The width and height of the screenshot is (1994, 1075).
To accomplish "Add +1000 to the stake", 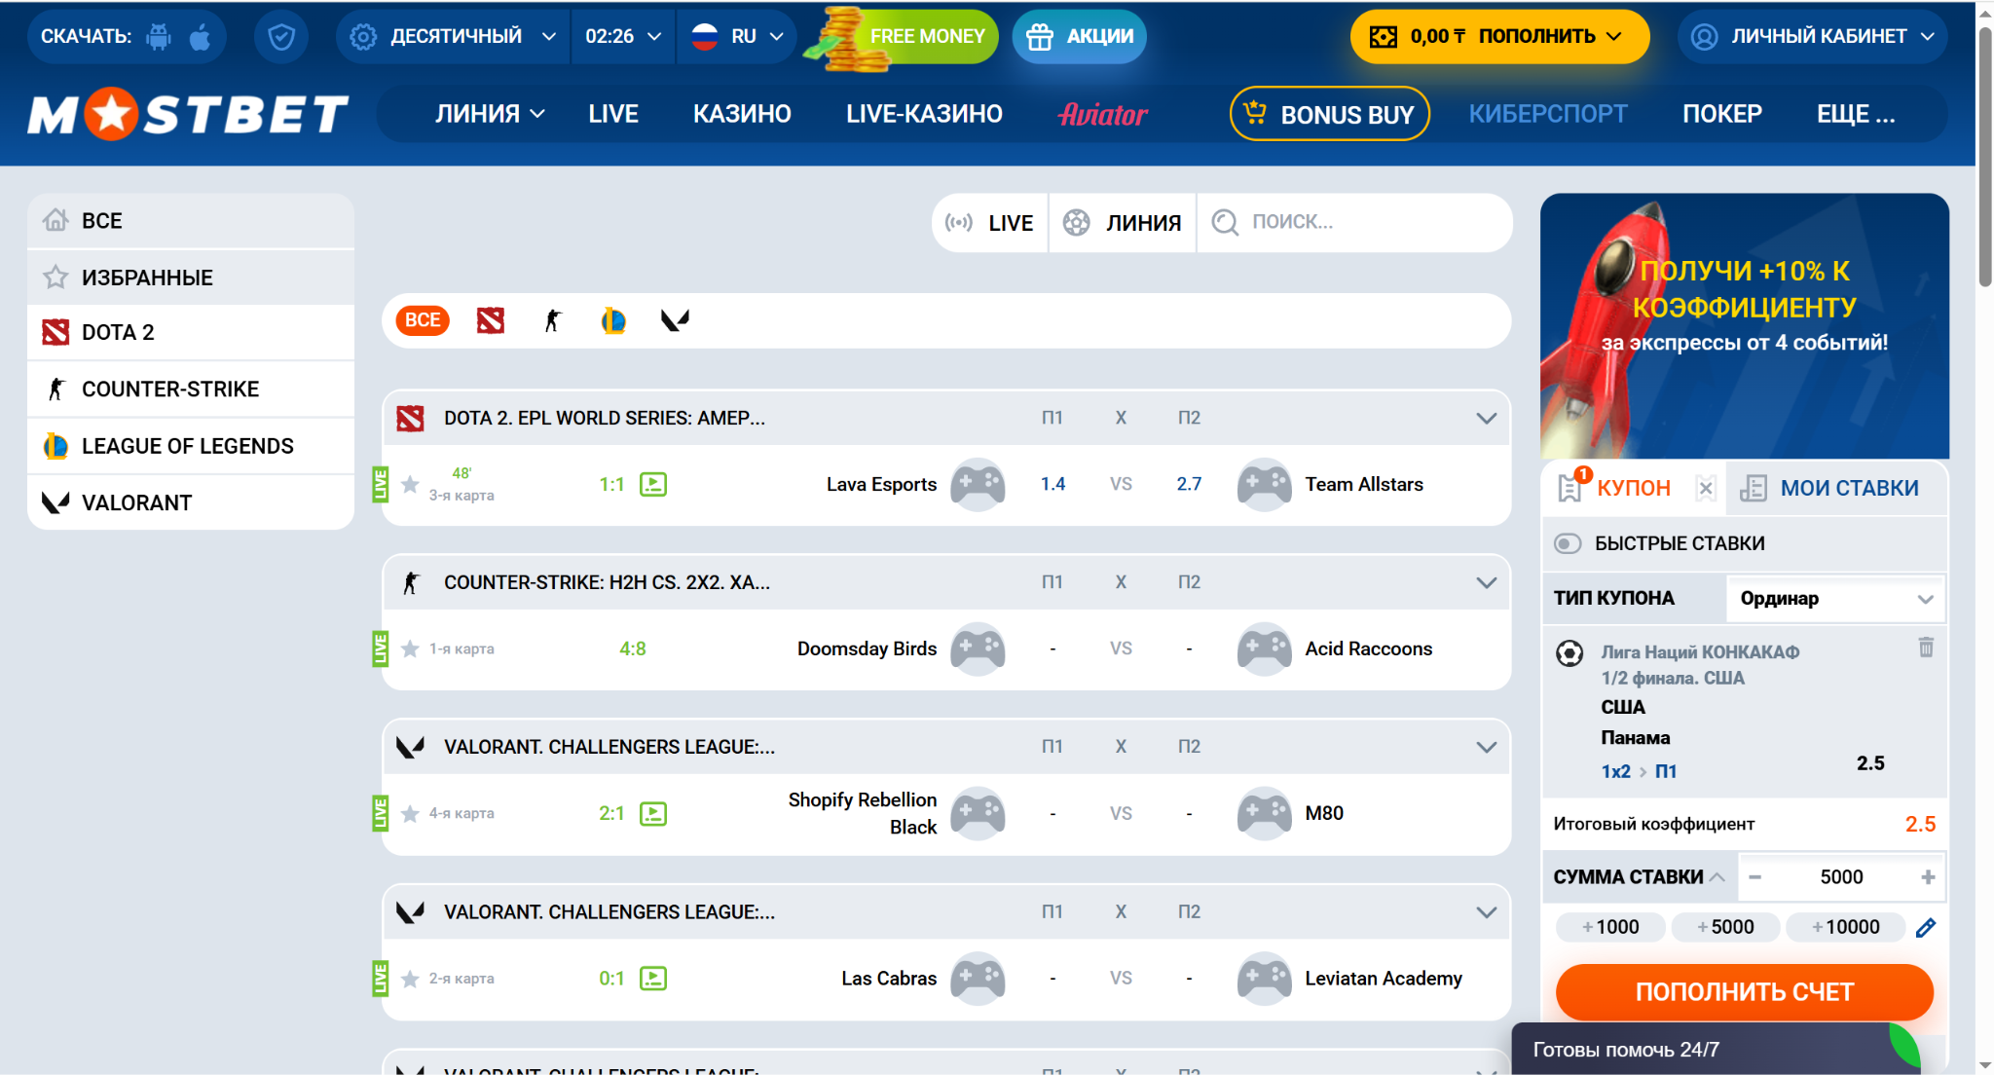I will [1611, 927].
